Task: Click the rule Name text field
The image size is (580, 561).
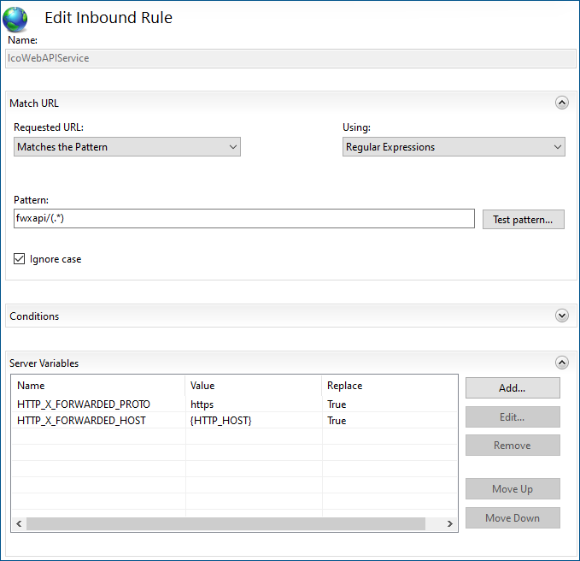Action: (290, 58)
